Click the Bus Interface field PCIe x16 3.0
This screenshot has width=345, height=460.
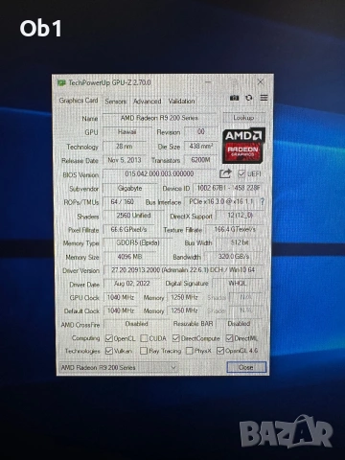pos(221,201)
